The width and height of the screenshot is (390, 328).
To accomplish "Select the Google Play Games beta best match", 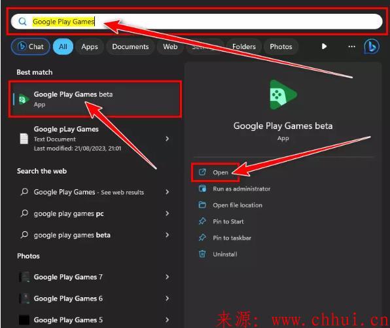I will pyautogui.click(x=95, y=99).
